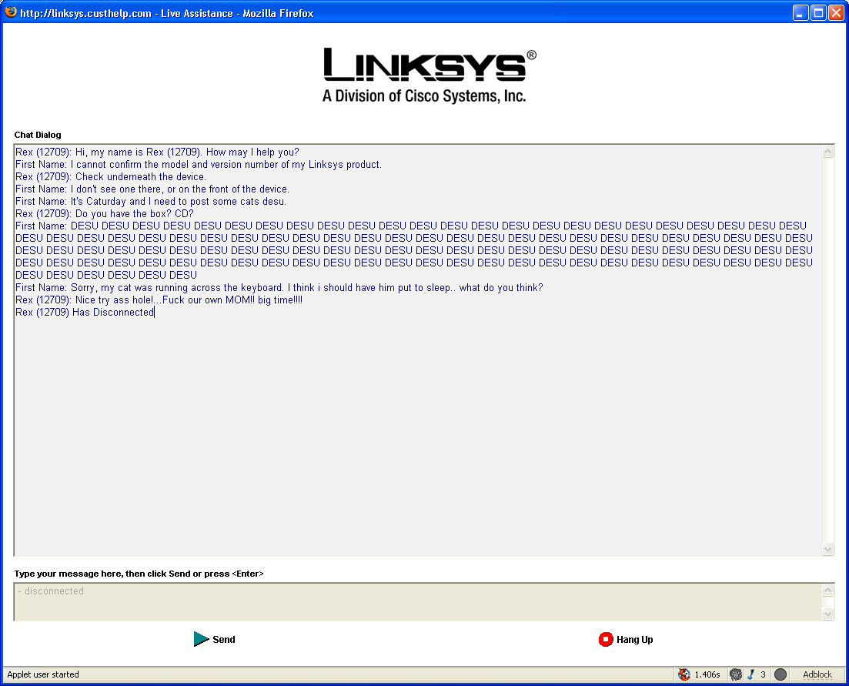Image resolution: width=849 pixels, height=686 pixels.
Task: Click the script count number 3 in status bar
Action: point(763,674)
